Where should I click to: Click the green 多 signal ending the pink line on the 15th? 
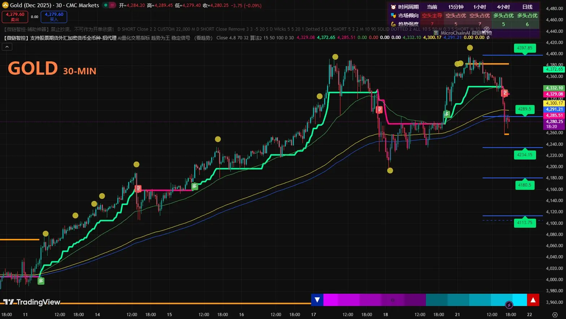pos(195,186)
